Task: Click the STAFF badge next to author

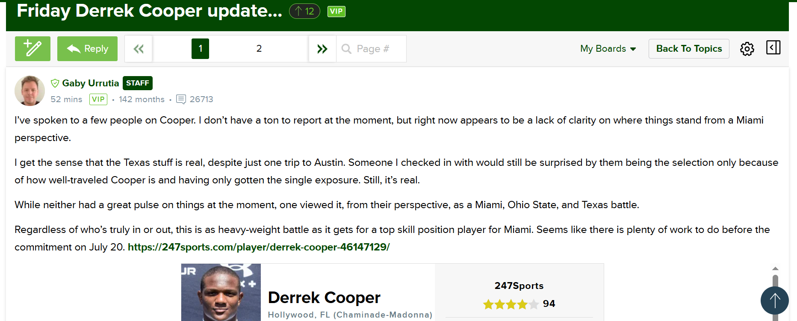Action: pyautogui.click(x=138, y=83)
